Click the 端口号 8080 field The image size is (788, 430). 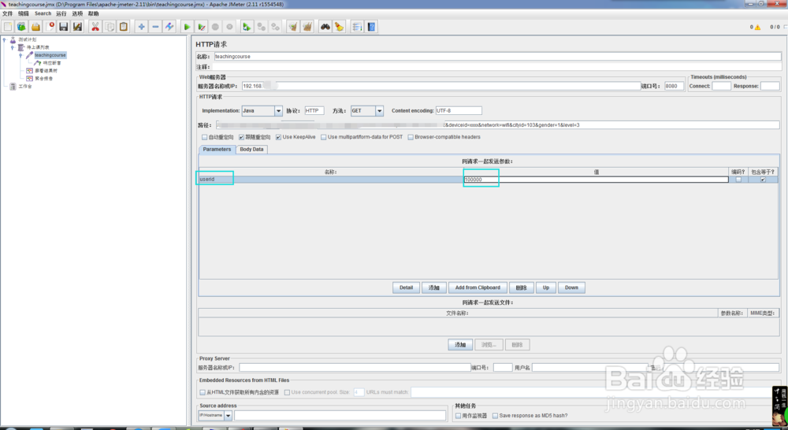[x=674, y=86]
